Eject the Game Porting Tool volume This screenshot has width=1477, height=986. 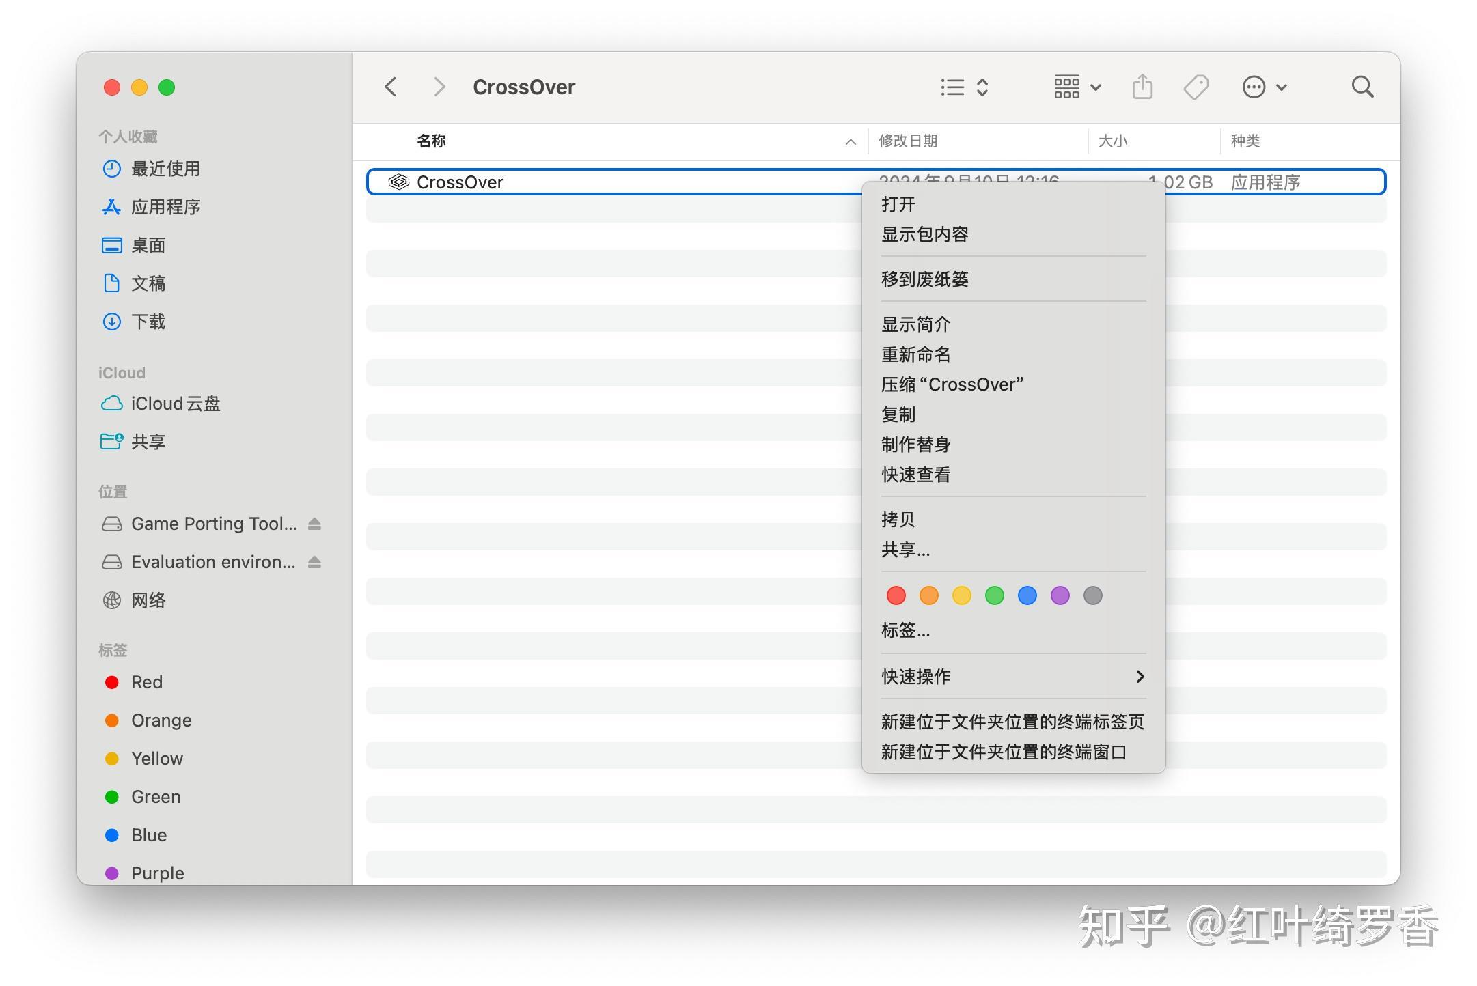point(314,524)
